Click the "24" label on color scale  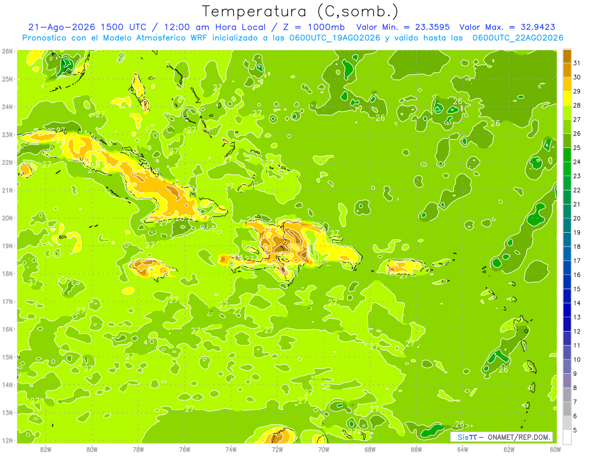click(577, 162)
